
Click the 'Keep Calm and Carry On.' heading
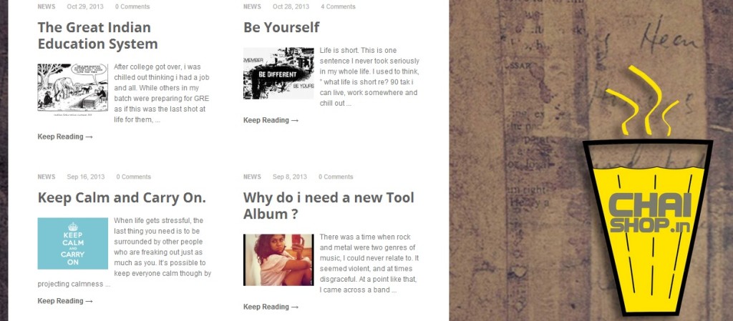122,198
